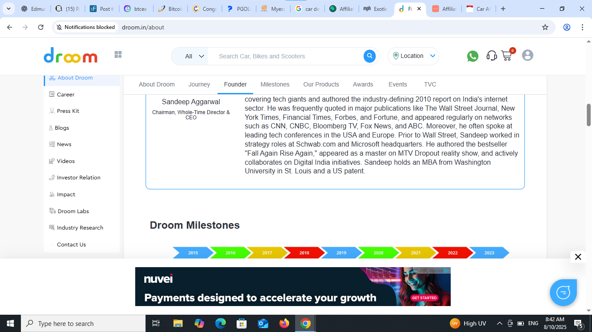Image resolution: width=592 pixels, height=332 pixels.
Task: Open Outlook from taskbar
Action: point(263,323)
